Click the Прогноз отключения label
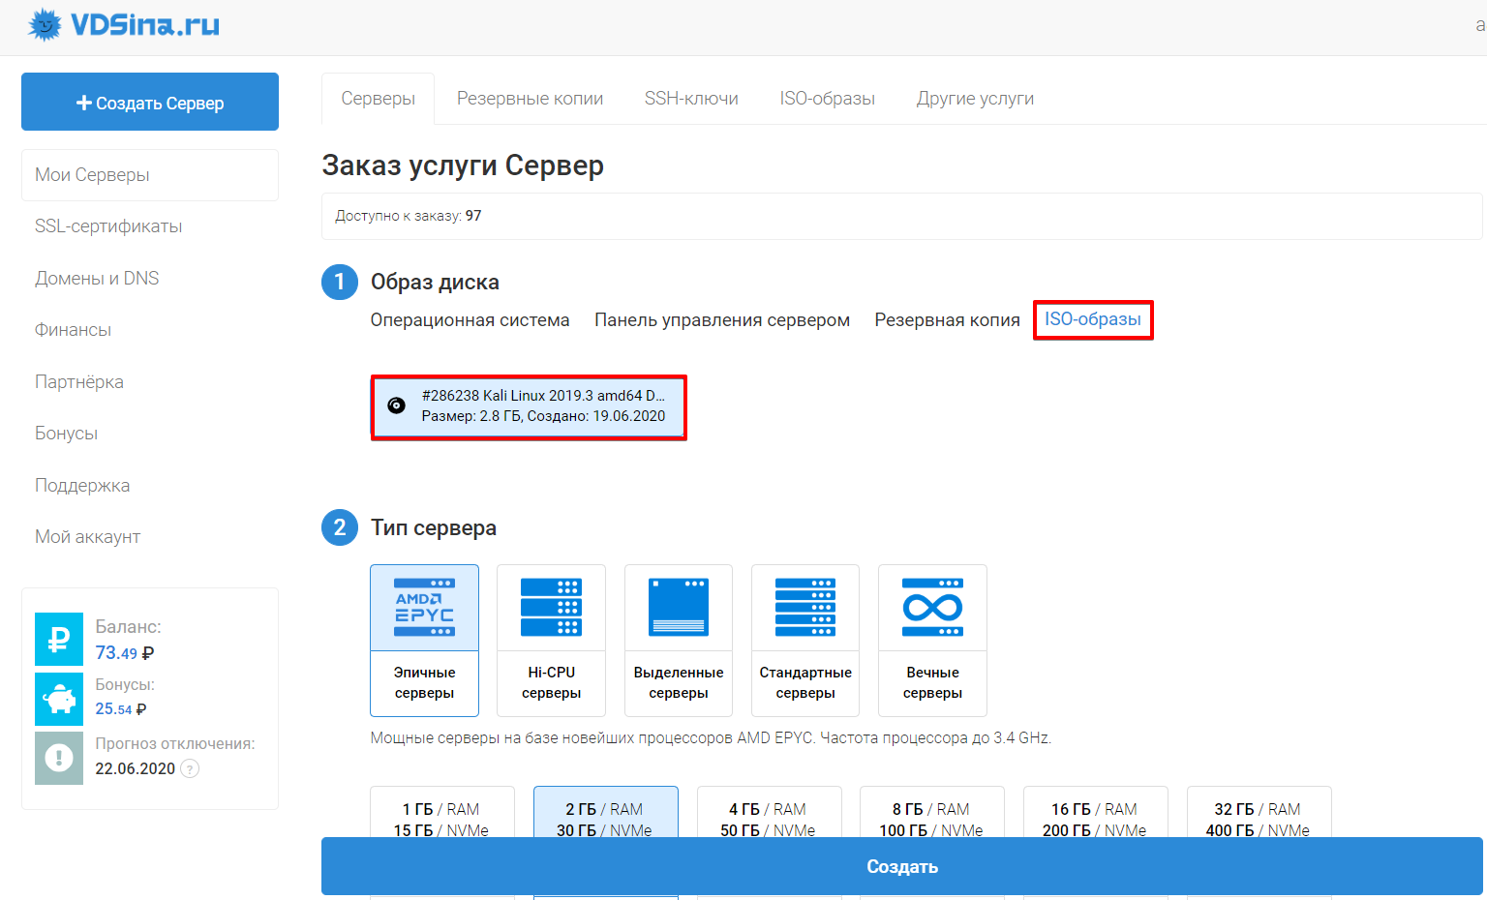The height and width of the screenshot is (900, 1487). pyautogui.click(x=175, y=743)
